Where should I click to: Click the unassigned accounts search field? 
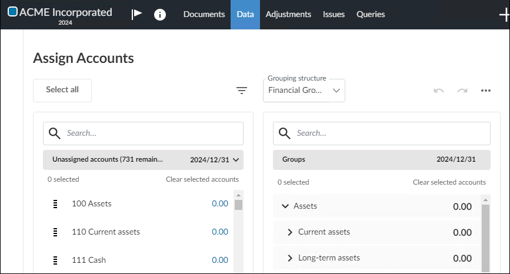[152, 133]
